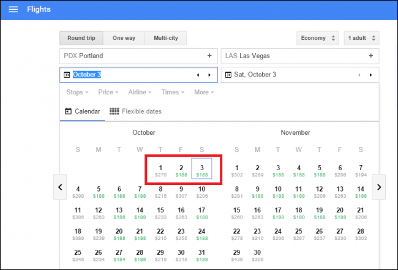Select October 18 priced $389

[78, 234]
